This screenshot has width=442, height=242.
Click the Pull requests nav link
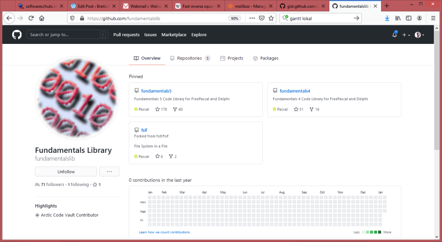point(126,35)
